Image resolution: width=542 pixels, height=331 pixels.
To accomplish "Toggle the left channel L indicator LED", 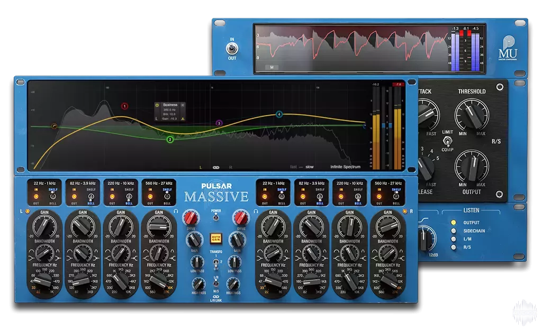I will (x=28, y=211).
